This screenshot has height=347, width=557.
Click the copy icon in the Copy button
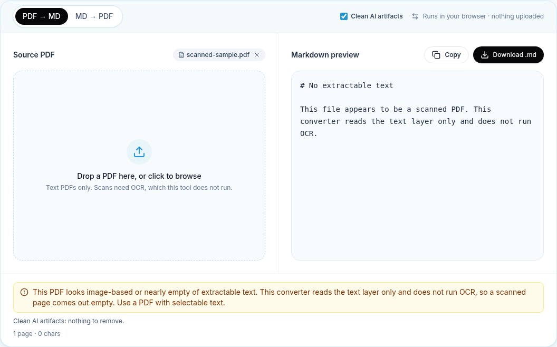pos(436,55)
